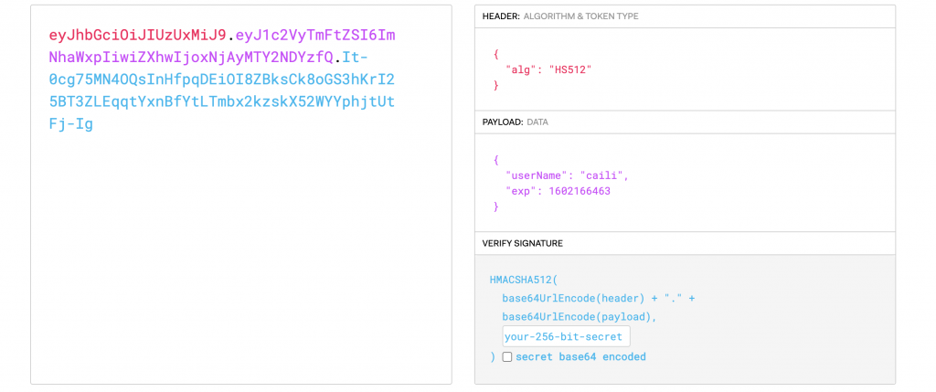Click empty space below the encoded token

click(x=240, y=265)
